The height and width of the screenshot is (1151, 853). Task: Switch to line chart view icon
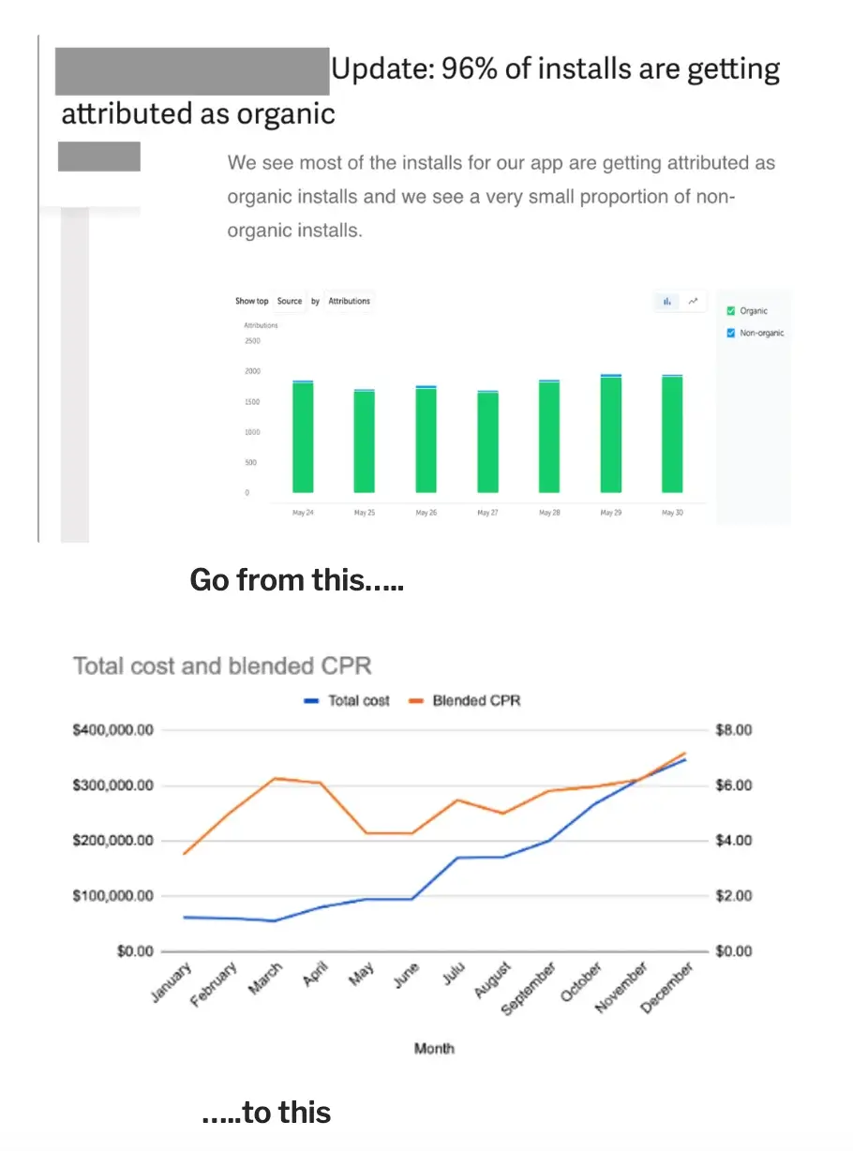[x=693, y=301]
